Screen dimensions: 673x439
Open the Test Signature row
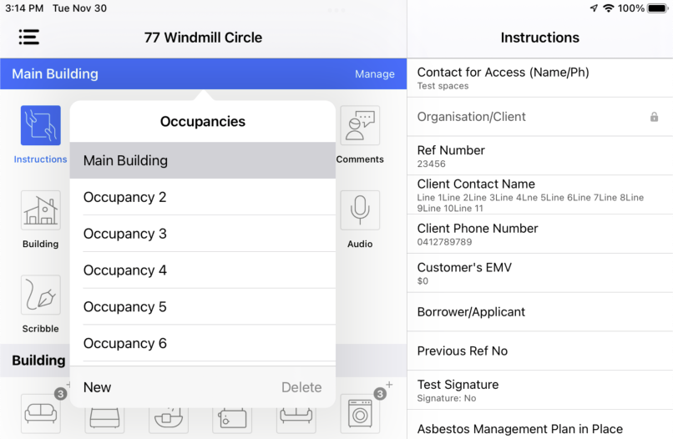pos(540,391)
